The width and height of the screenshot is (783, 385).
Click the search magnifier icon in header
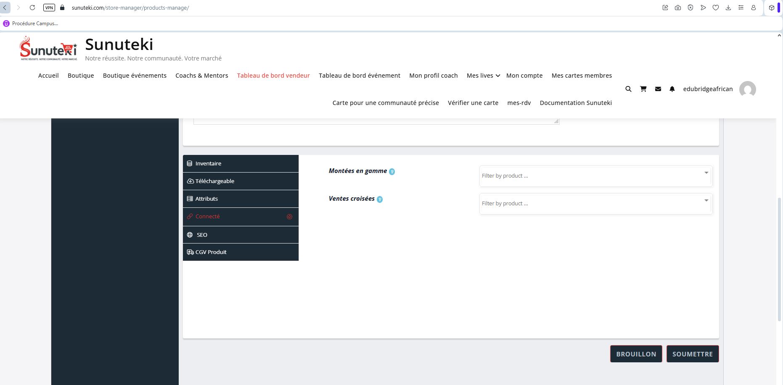(628, 89)
